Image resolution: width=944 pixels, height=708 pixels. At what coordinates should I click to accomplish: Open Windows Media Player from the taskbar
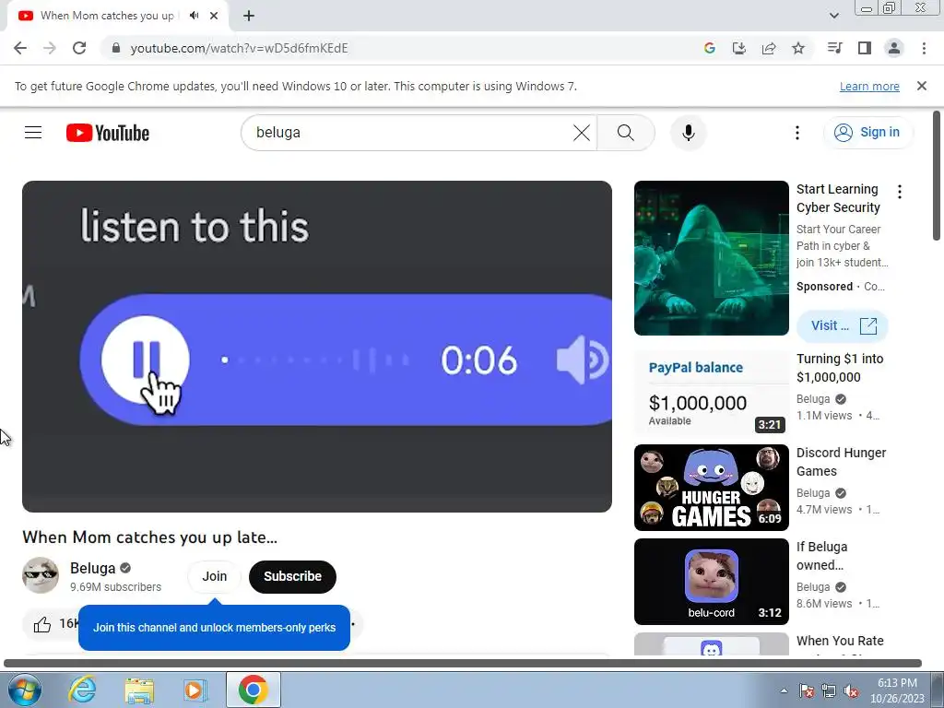(195, 690)
